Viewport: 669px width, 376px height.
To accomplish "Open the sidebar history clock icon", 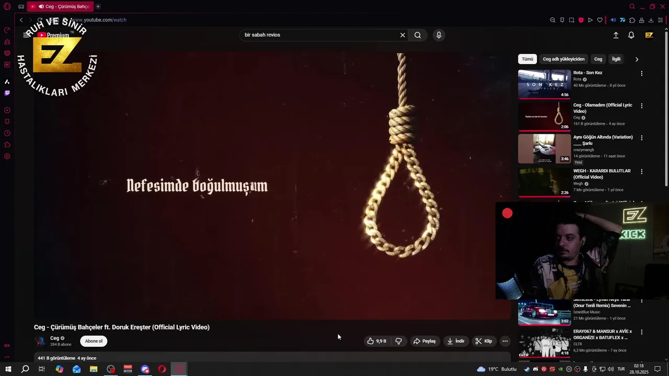I will (7, 133).
